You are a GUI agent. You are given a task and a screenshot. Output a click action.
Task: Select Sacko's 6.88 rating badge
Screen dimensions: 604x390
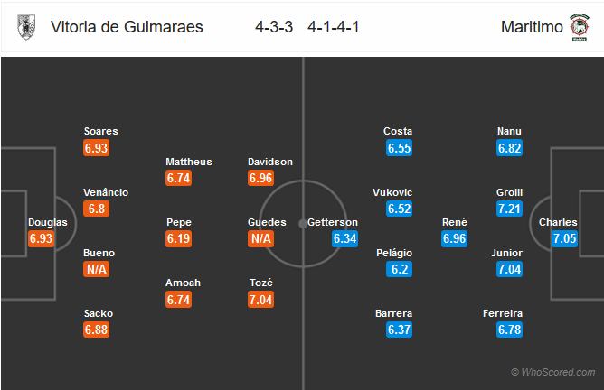click(x=97, y=330)
